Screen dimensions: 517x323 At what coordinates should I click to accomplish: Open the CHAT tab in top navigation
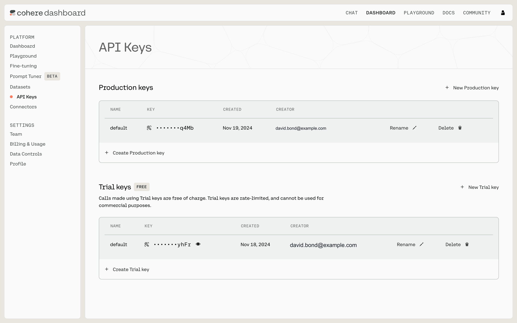point(352,13)
